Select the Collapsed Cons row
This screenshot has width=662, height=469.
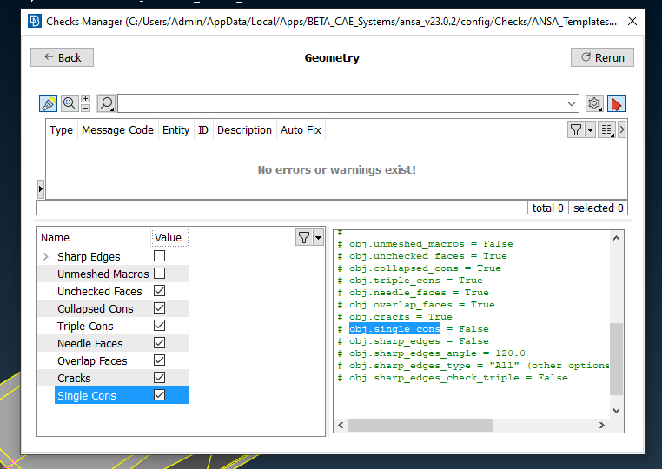pyautogui.click(x=114, y=308)
